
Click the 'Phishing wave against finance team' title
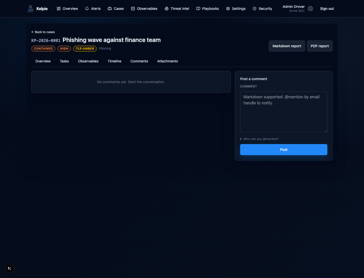pos(111,40)
